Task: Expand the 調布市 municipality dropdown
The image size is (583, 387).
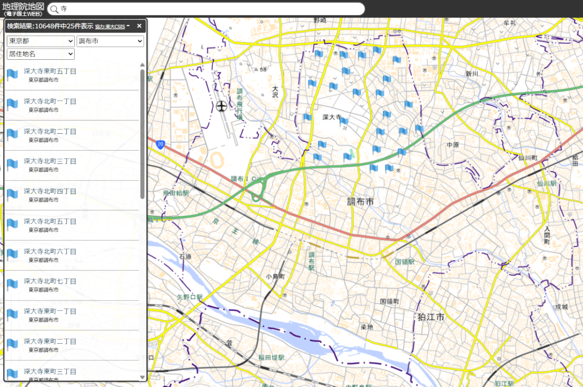Action: (110, 41)
